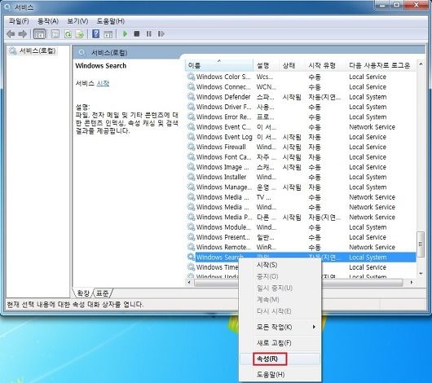This screenshot has width=432, height=383.
Task: Select the Windows Present... service name
Action: pyautogui.click(x=223, y=237)
